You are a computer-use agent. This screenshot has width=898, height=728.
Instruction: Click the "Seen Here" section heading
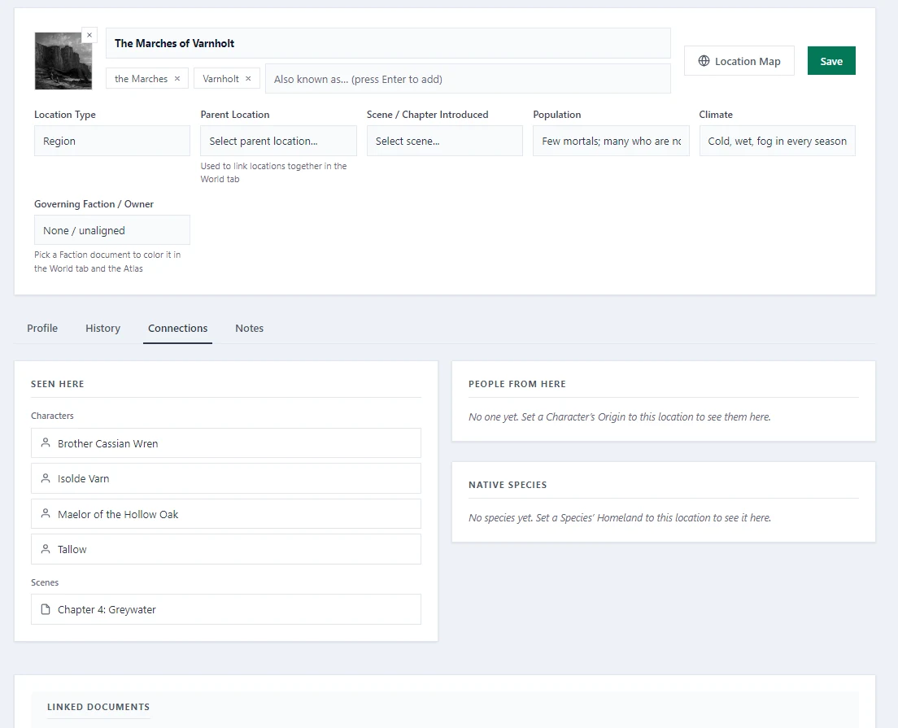coord(57,384)
